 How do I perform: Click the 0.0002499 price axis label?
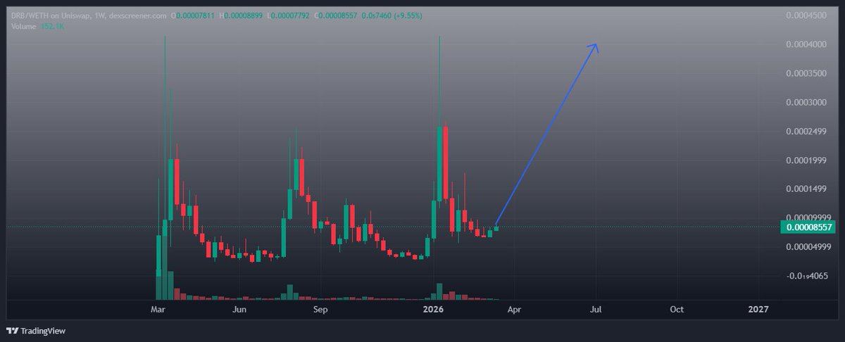coord(807,131)
